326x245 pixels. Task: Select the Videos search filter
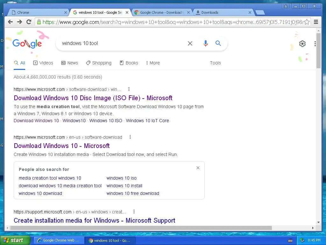pyautogui.click(x=43, y=63)
